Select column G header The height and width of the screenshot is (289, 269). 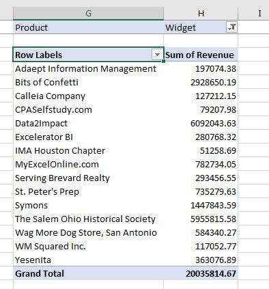88,13
